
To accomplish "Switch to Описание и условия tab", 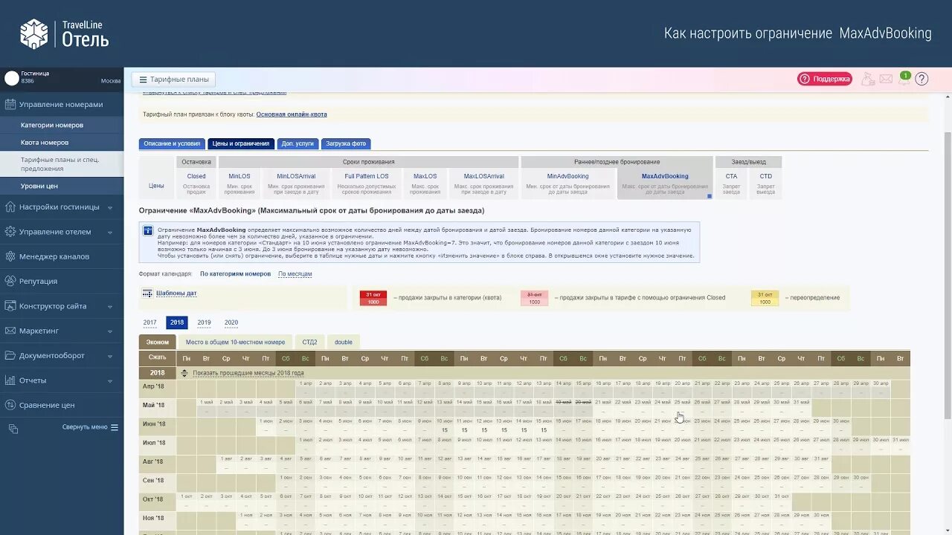I will point(172,143).
